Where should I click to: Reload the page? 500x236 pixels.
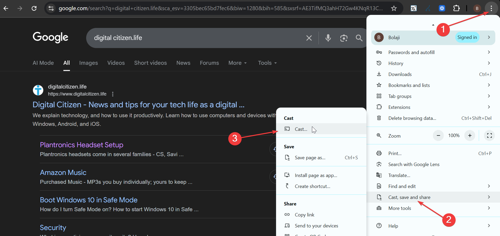34,8
